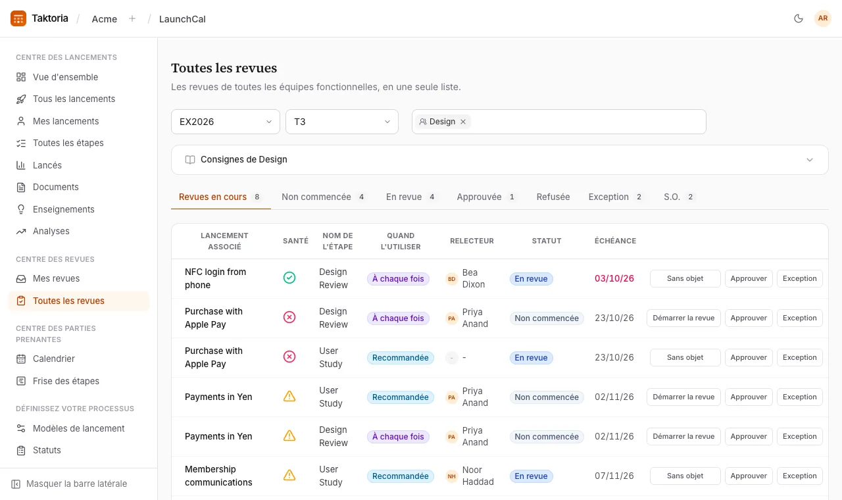The image size is (842, 500).
Task: Click Acme in the breadcrumb
Action: click(x=105, y=19)
